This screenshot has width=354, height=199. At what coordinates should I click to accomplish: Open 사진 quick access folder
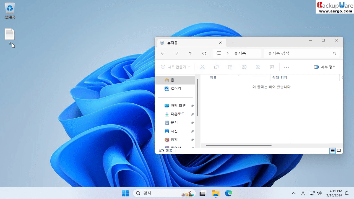[x=175, y=131]
